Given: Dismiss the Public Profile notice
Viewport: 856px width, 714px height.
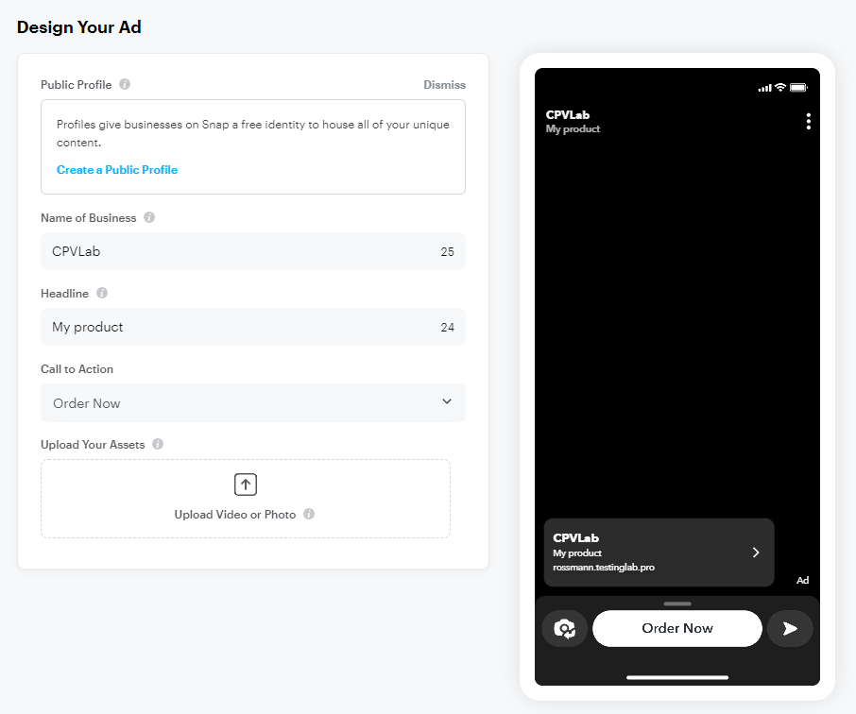Looking at the screenshot, I should [444, 85].
